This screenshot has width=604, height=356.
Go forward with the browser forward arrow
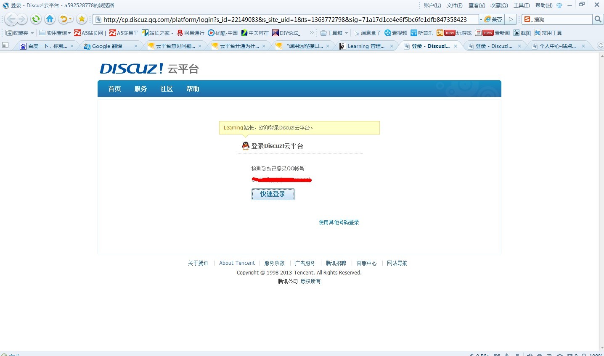[x=22, y=19]
